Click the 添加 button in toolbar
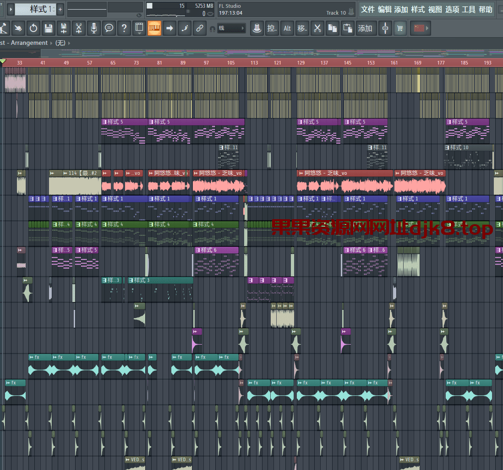 365,28
